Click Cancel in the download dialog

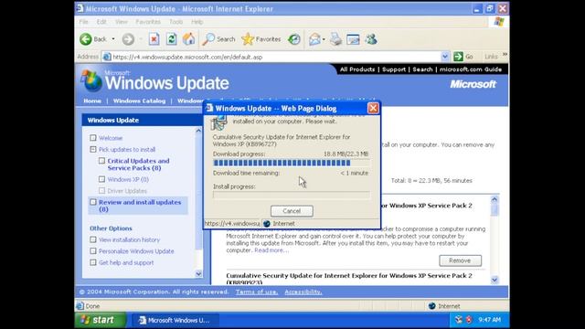[292, 211]
